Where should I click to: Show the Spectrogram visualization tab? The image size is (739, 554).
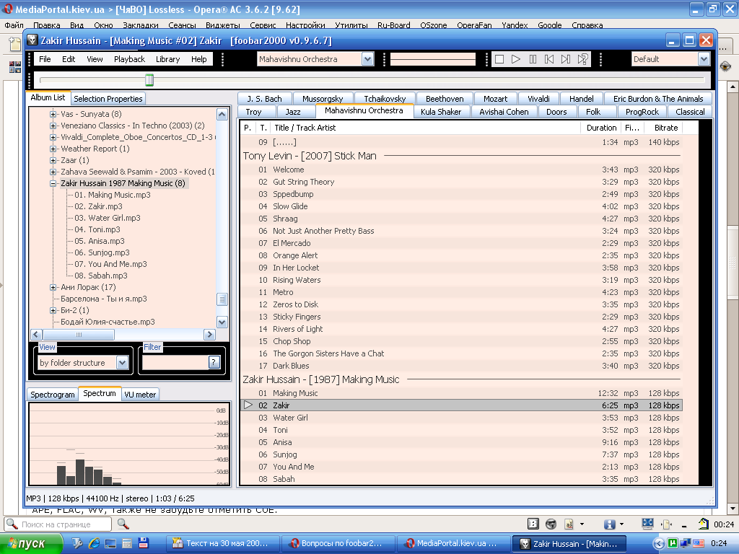click(x=52, y=395)
